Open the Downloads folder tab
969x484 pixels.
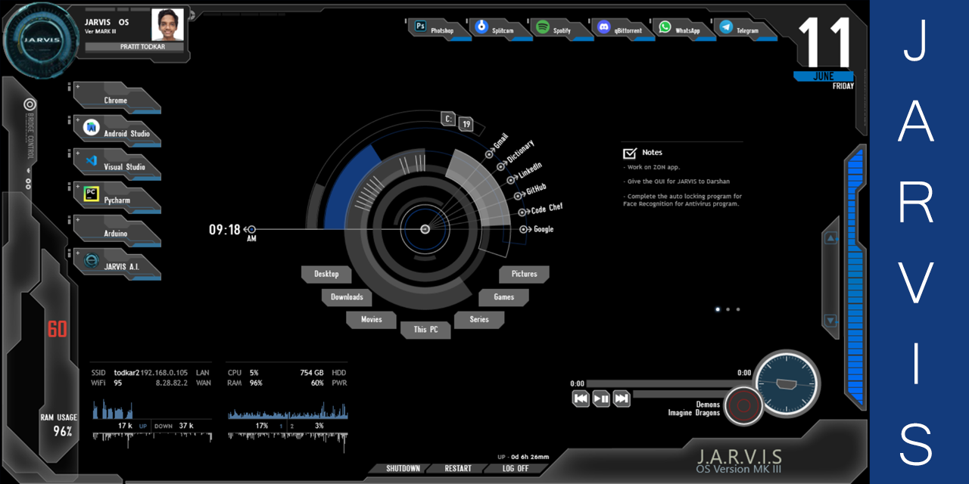[347, 297]
